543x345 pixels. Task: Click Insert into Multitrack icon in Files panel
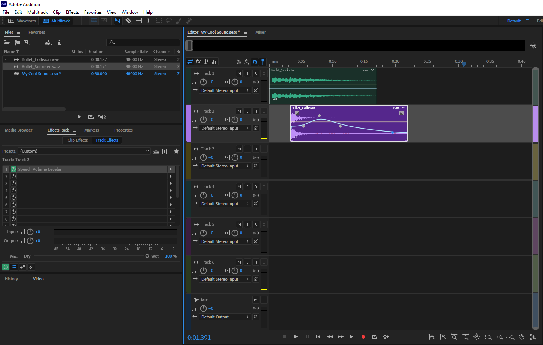pyautogui.click(x=48, y=43)
